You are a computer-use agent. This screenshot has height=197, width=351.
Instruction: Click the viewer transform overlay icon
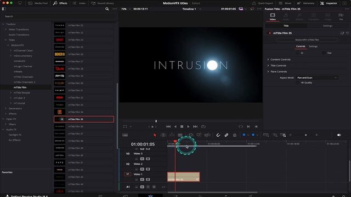[125, 126]
